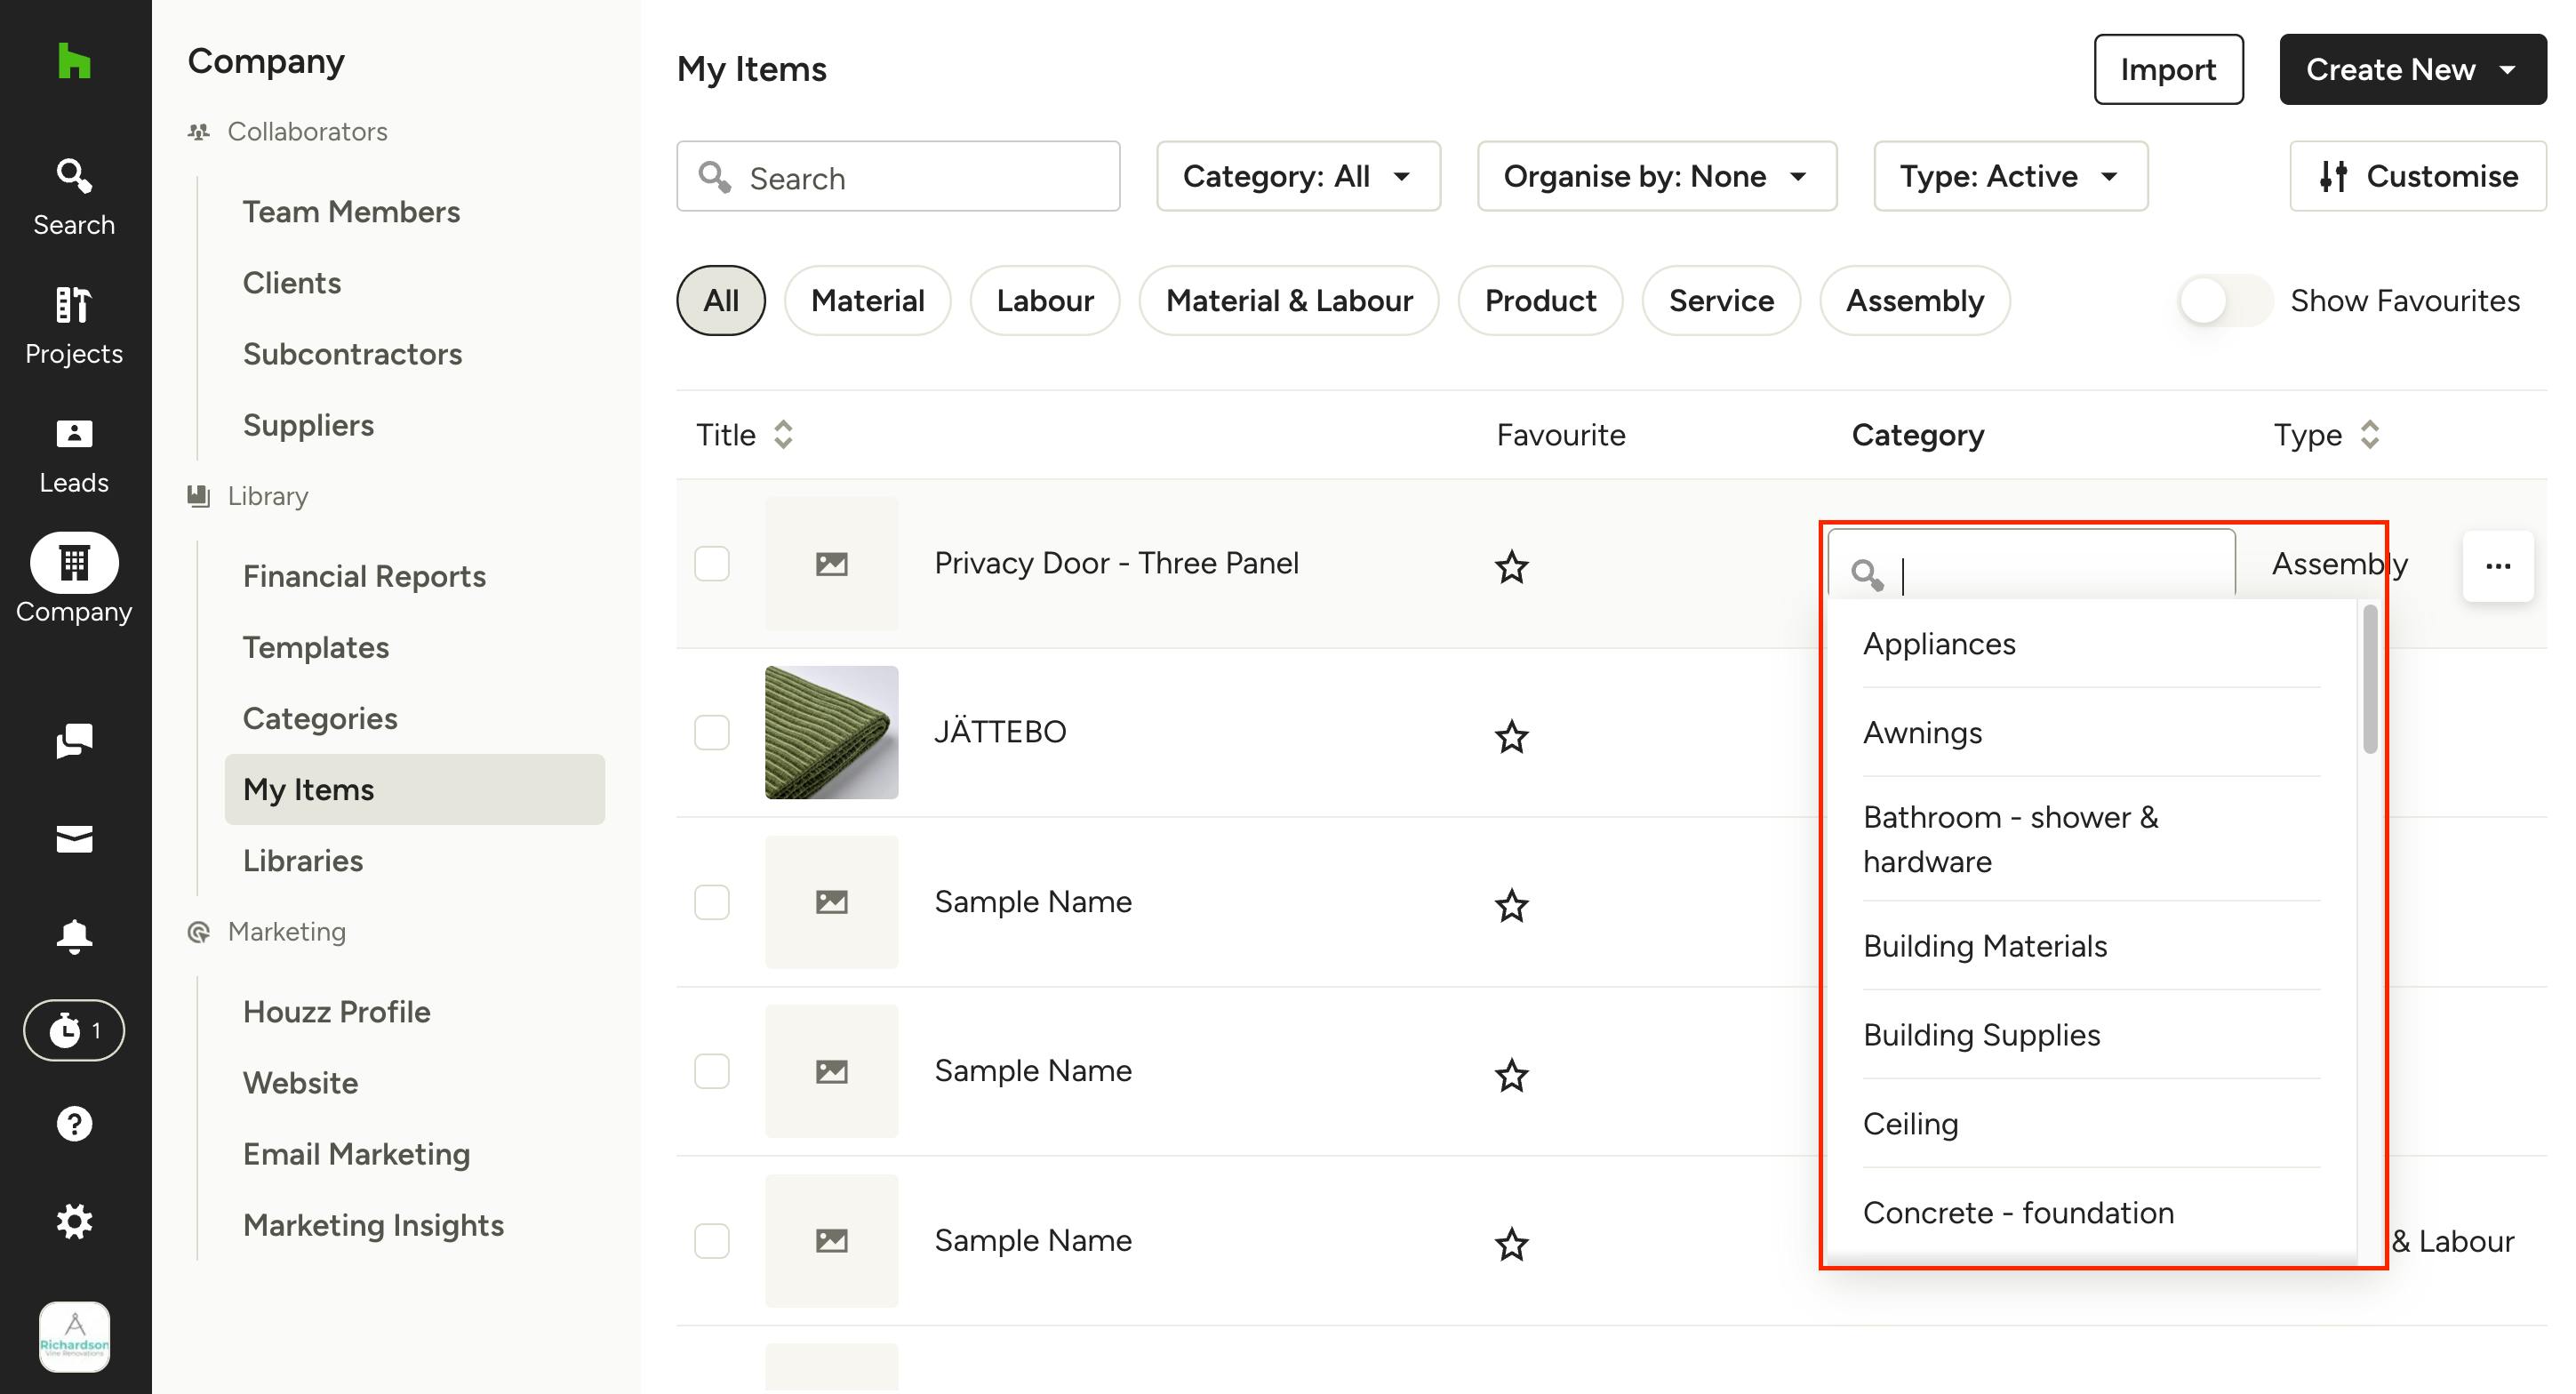2576x1394 pixels.
Task: Tick the Privacy Door - Three Panel checkbox
Action: pyautogui.click(x=712, y=564)
